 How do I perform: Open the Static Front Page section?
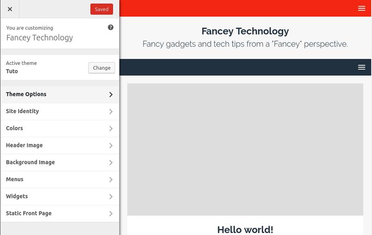point(60,214)
